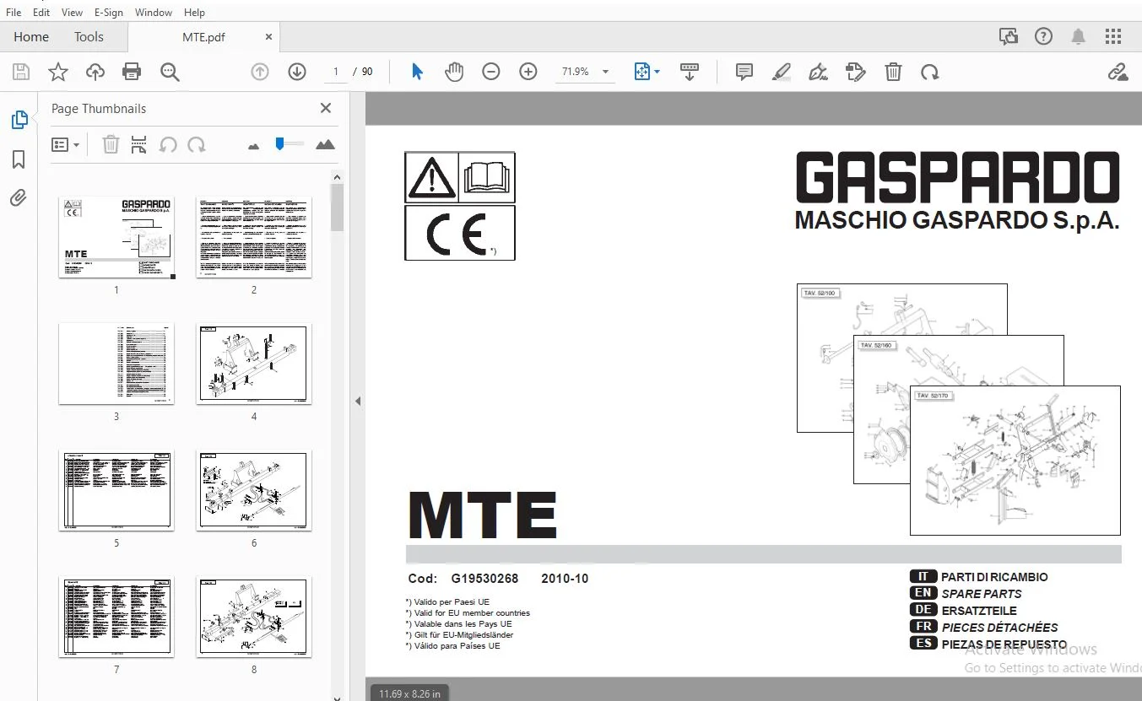
Task: Select the Highlight text pen tool
Action: coord(782,72)
